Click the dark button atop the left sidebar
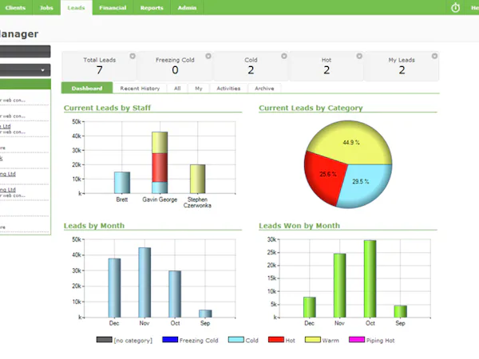Screen dimensions: 479x359 click(25, 51)
